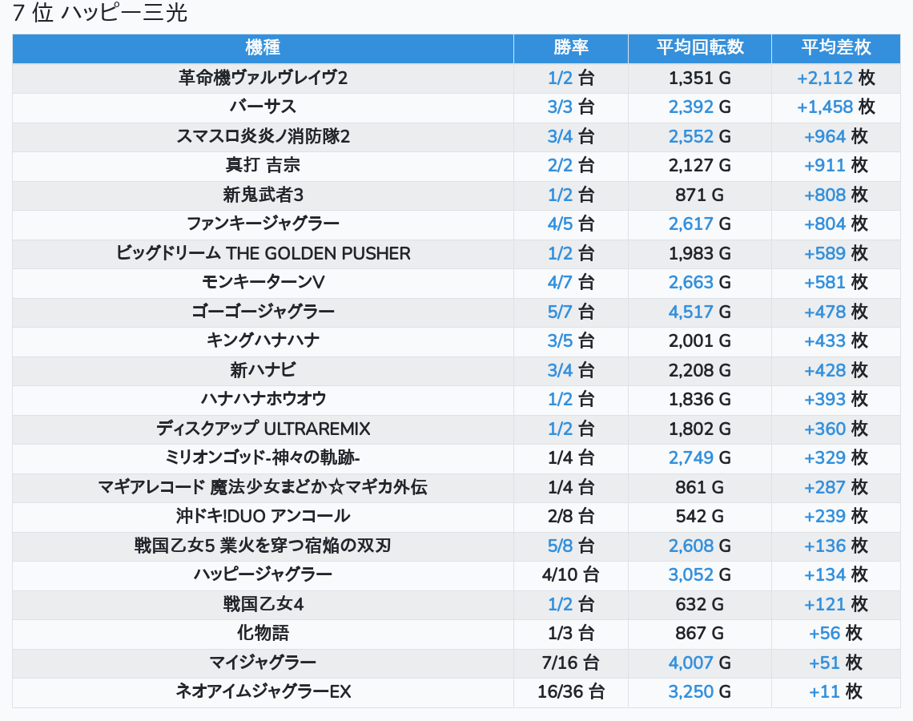Select the スマスロ炎炎ノ消防隊2 row name

[263, 137]
